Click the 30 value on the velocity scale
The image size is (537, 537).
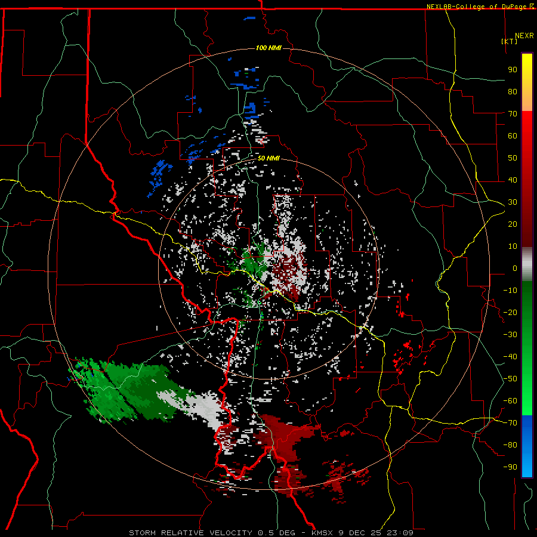[x=513, y=202]
